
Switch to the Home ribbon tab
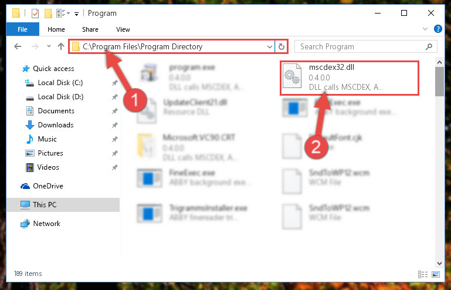click(x=56, y=29)
